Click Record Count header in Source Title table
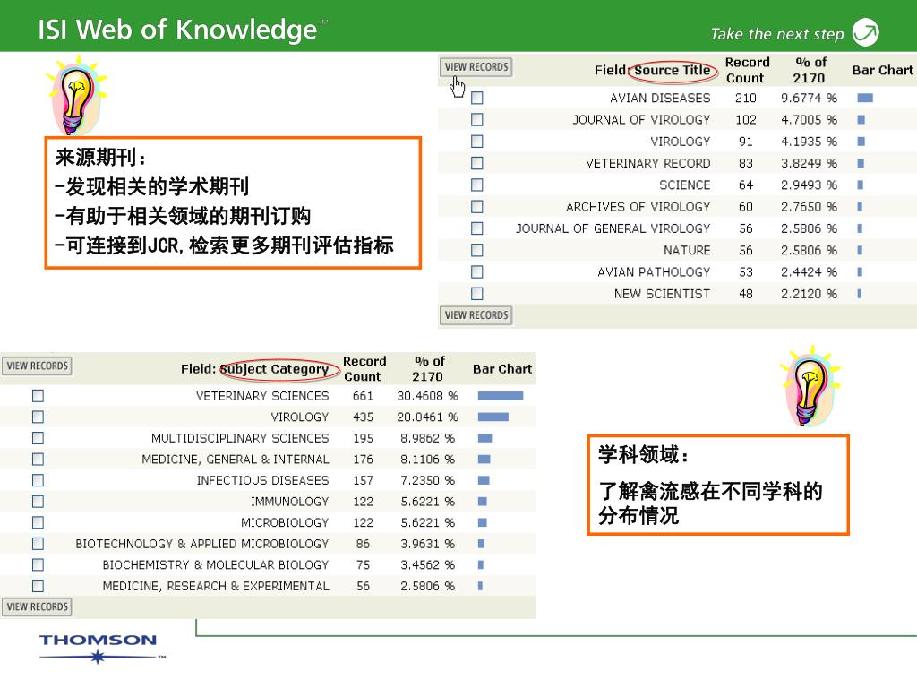 tap(747, 70)
